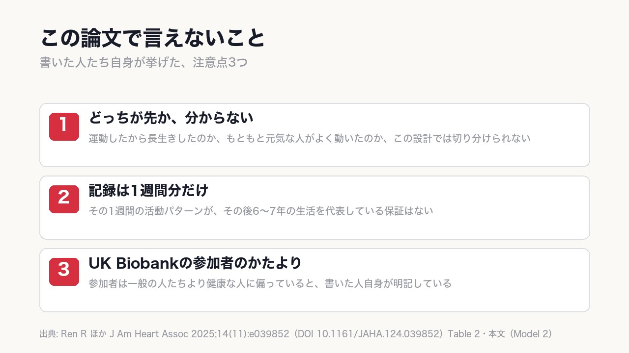This screenshot has width=629, height=353.
Task: Click the red number 3 badge
Action: pyautogui.click(x=64, y=272)
